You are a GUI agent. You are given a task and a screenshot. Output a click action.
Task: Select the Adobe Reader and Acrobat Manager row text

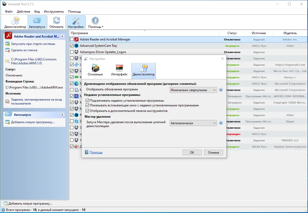point(105,39)
